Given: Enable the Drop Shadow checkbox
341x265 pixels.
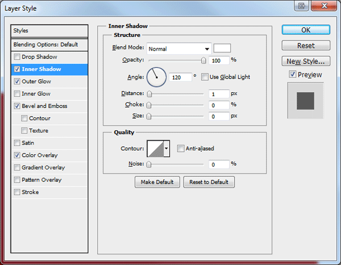Looking at the screenshot, I should click(17, 57).
